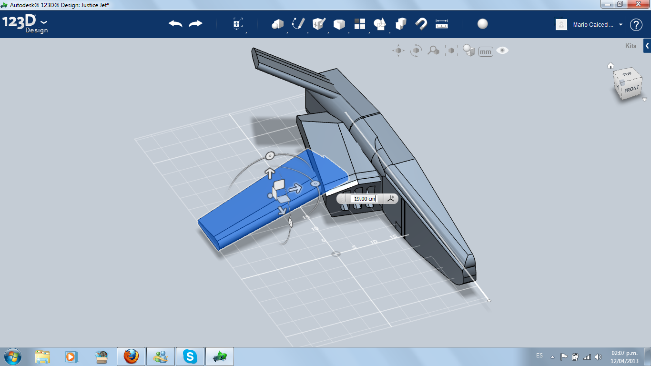Select the TOP face of view cube

click(x=626, y=74)
